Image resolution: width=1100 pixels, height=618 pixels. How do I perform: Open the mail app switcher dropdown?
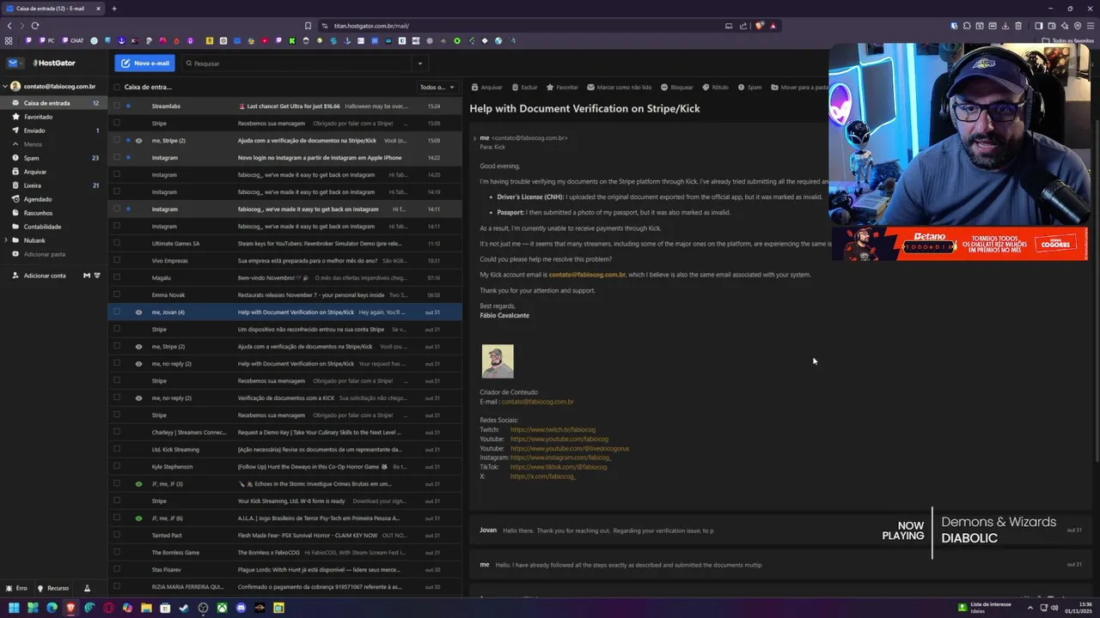(15, 63)
